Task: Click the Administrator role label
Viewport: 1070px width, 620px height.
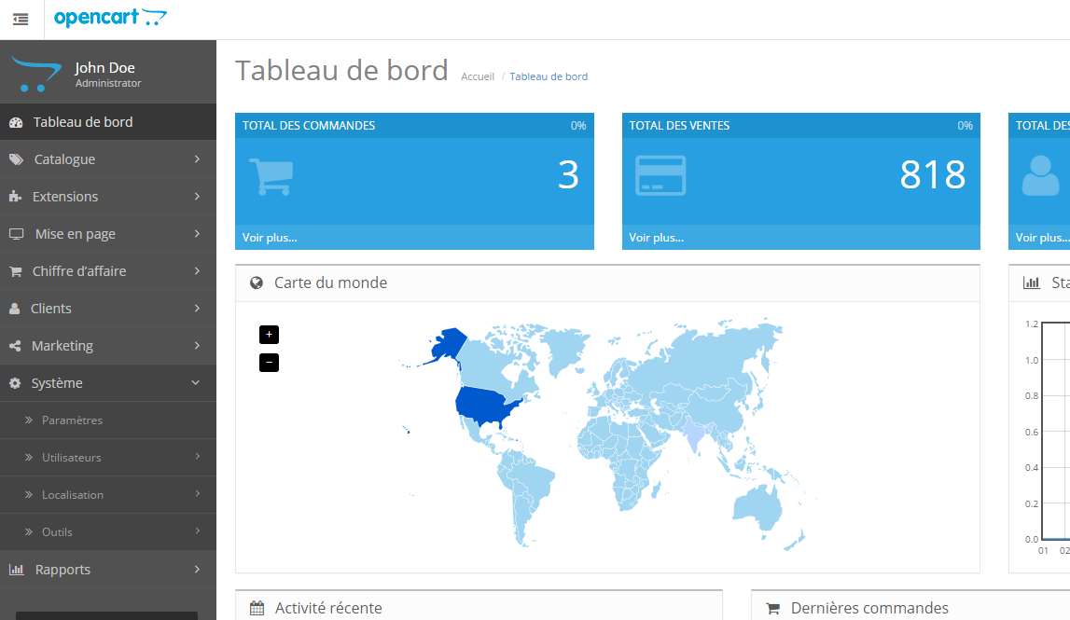Action: point(108,83)
